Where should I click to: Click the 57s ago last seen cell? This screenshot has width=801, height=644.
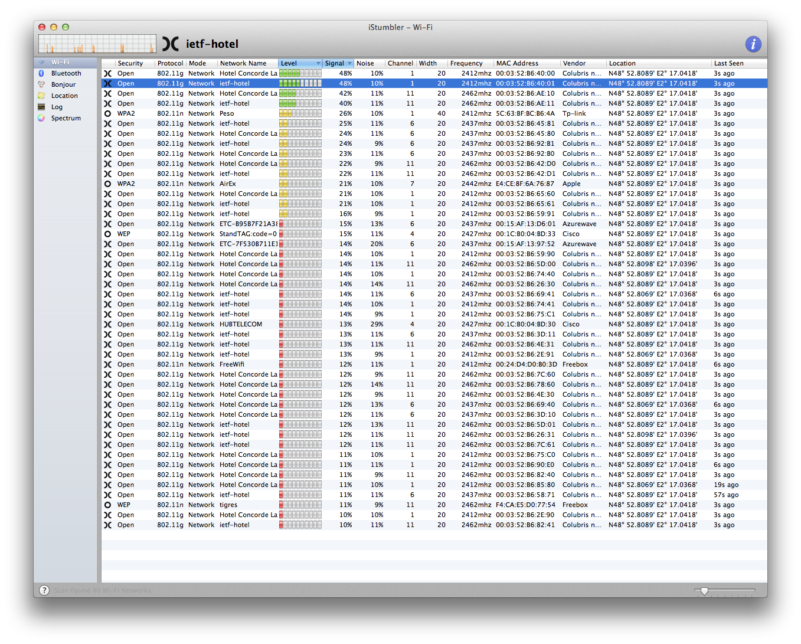click(726, 495)
